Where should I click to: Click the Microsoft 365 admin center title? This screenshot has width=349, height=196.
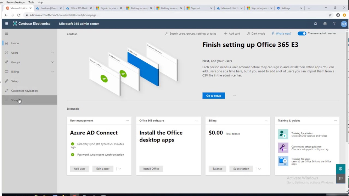(x=79, y=24)
